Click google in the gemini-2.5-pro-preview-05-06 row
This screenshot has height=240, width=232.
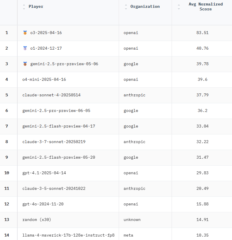[131, 64]
